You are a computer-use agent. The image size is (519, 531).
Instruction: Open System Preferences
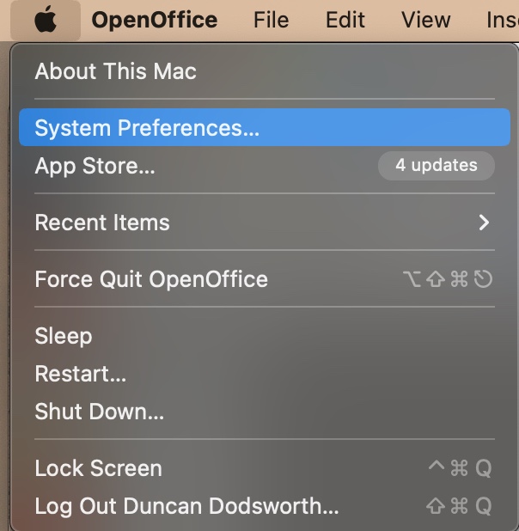(x=147, y=128)
